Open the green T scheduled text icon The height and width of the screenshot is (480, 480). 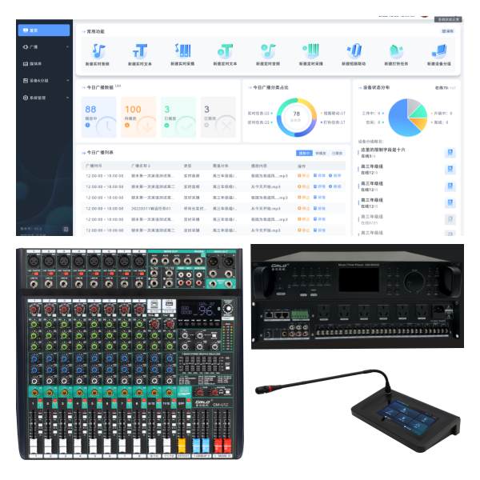[226, 51]
